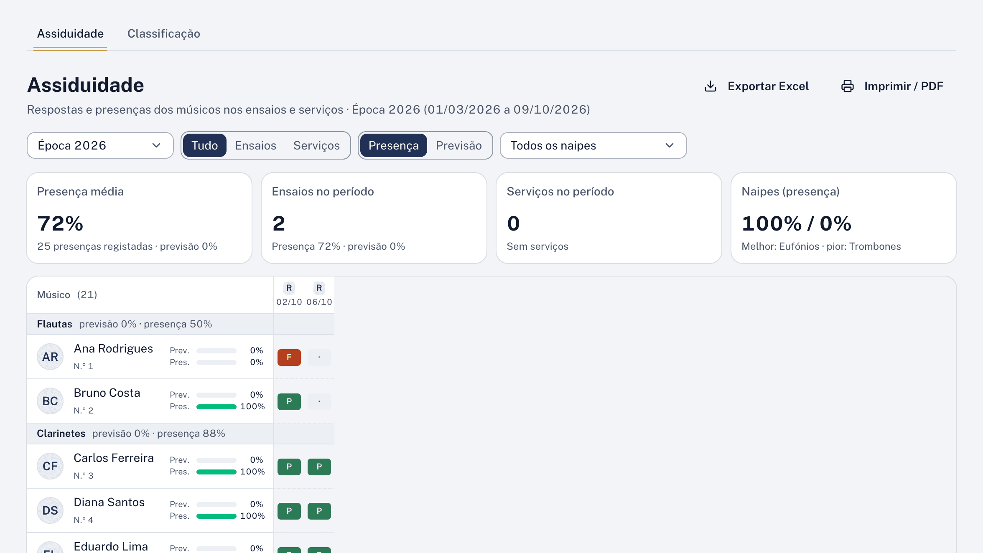Open the DS avatar of Diana Santos
This screenshot has width=983, height=553.
[x=50, y=510]
